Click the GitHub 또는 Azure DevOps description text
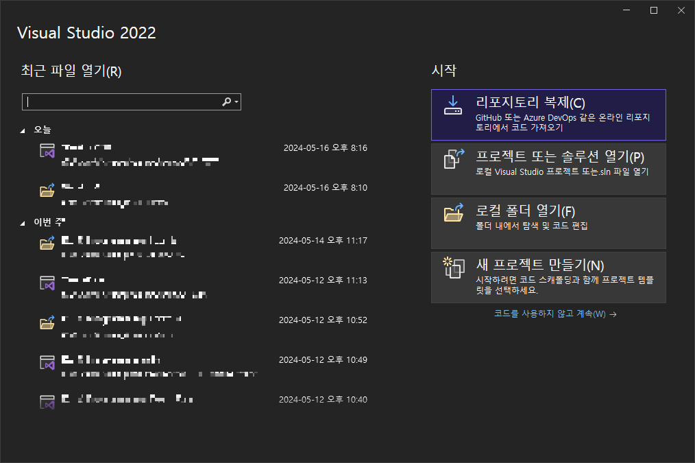This screenshot has width=695, height=463. point(563,122)
